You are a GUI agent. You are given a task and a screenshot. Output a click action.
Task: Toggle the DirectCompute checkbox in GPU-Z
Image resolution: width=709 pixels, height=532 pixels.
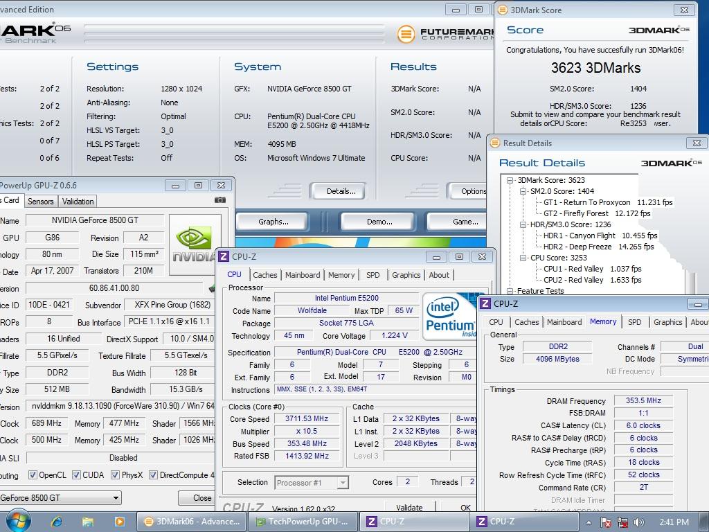153,475
